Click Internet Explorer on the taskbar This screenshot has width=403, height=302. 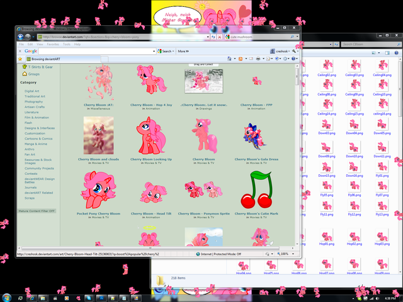point(32,298)
